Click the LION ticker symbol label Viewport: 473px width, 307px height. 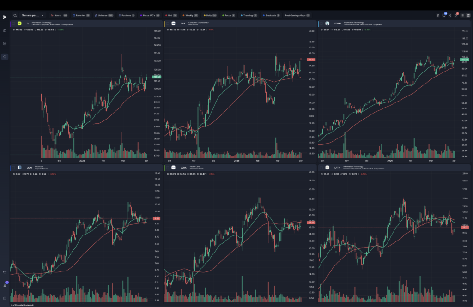pyautogui.click(x=29, y=168)
